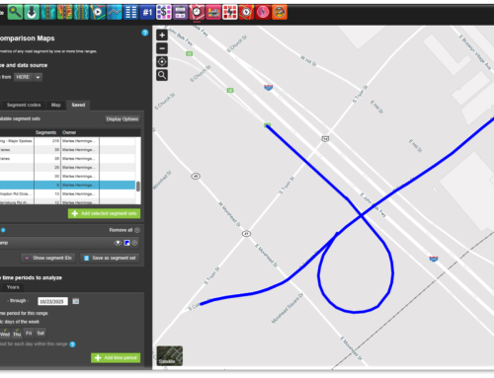Open the green download-arrow data downloader tool

[32, 13]
